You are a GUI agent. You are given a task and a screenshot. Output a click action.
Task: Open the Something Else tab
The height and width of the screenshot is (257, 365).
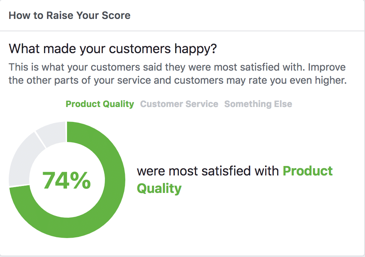coord(258,104)
